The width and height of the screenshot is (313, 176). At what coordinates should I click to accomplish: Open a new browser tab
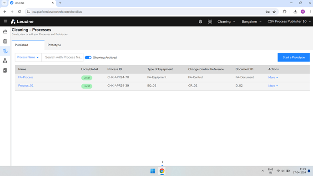click(x=60, y=3)
